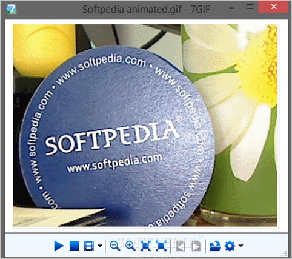The height and width of the screenshot is (259, 292).
Task: Open the settings gear
Action: coord(230,246)
